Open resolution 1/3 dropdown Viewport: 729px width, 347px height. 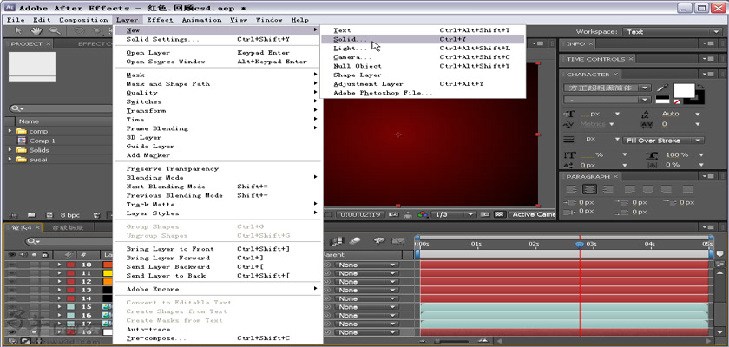point(453,214)
